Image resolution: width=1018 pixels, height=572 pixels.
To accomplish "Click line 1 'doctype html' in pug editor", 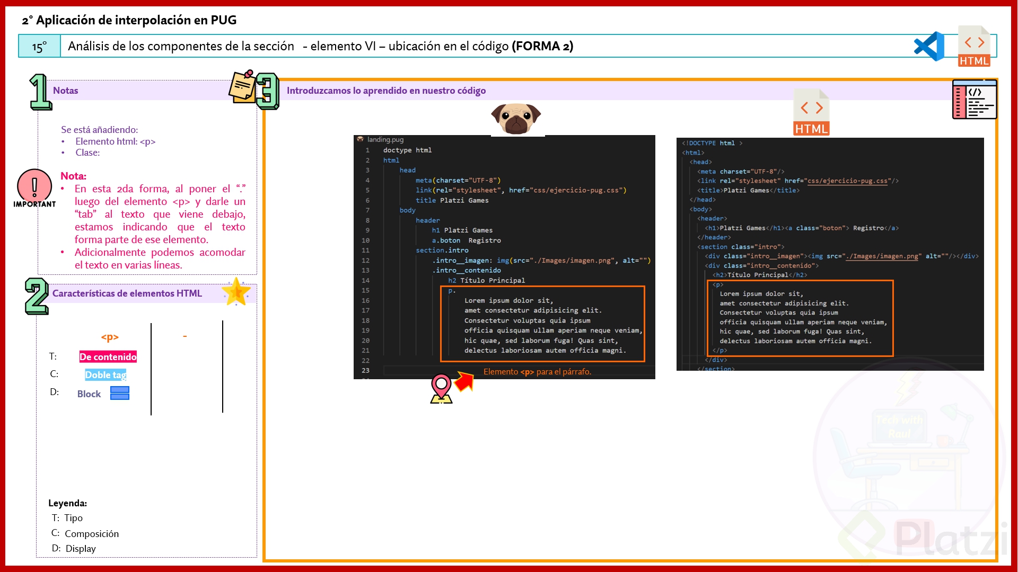I will (407, 150).
